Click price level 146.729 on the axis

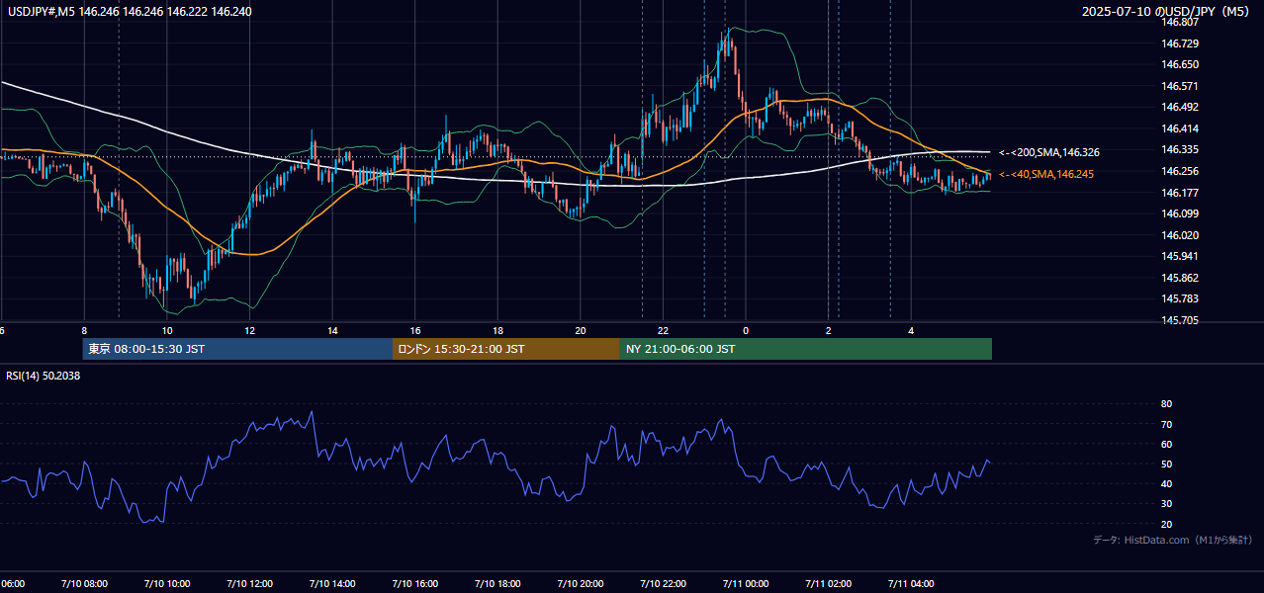coord(1179,43)
